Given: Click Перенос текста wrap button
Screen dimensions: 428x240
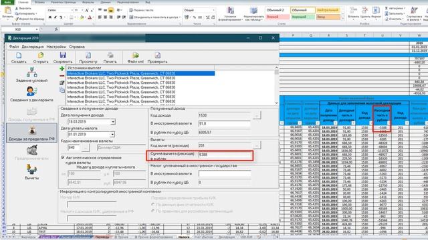Looking at the screenshot, I should [x=141, y=10].
